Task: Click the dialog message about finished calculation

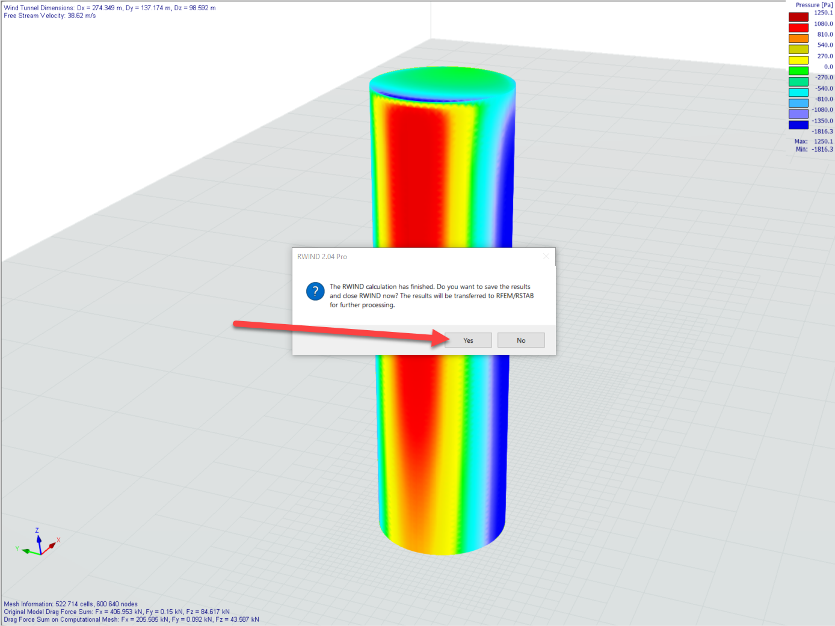Action: click(431, 296)
